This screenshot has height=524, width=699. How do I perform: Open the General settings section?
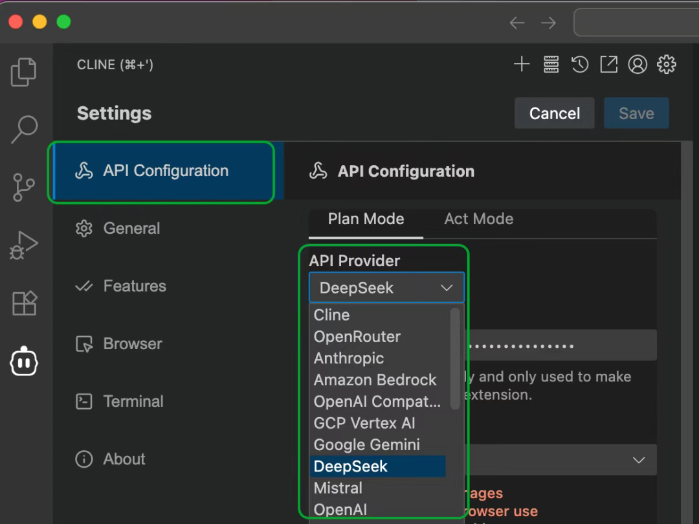131,228
